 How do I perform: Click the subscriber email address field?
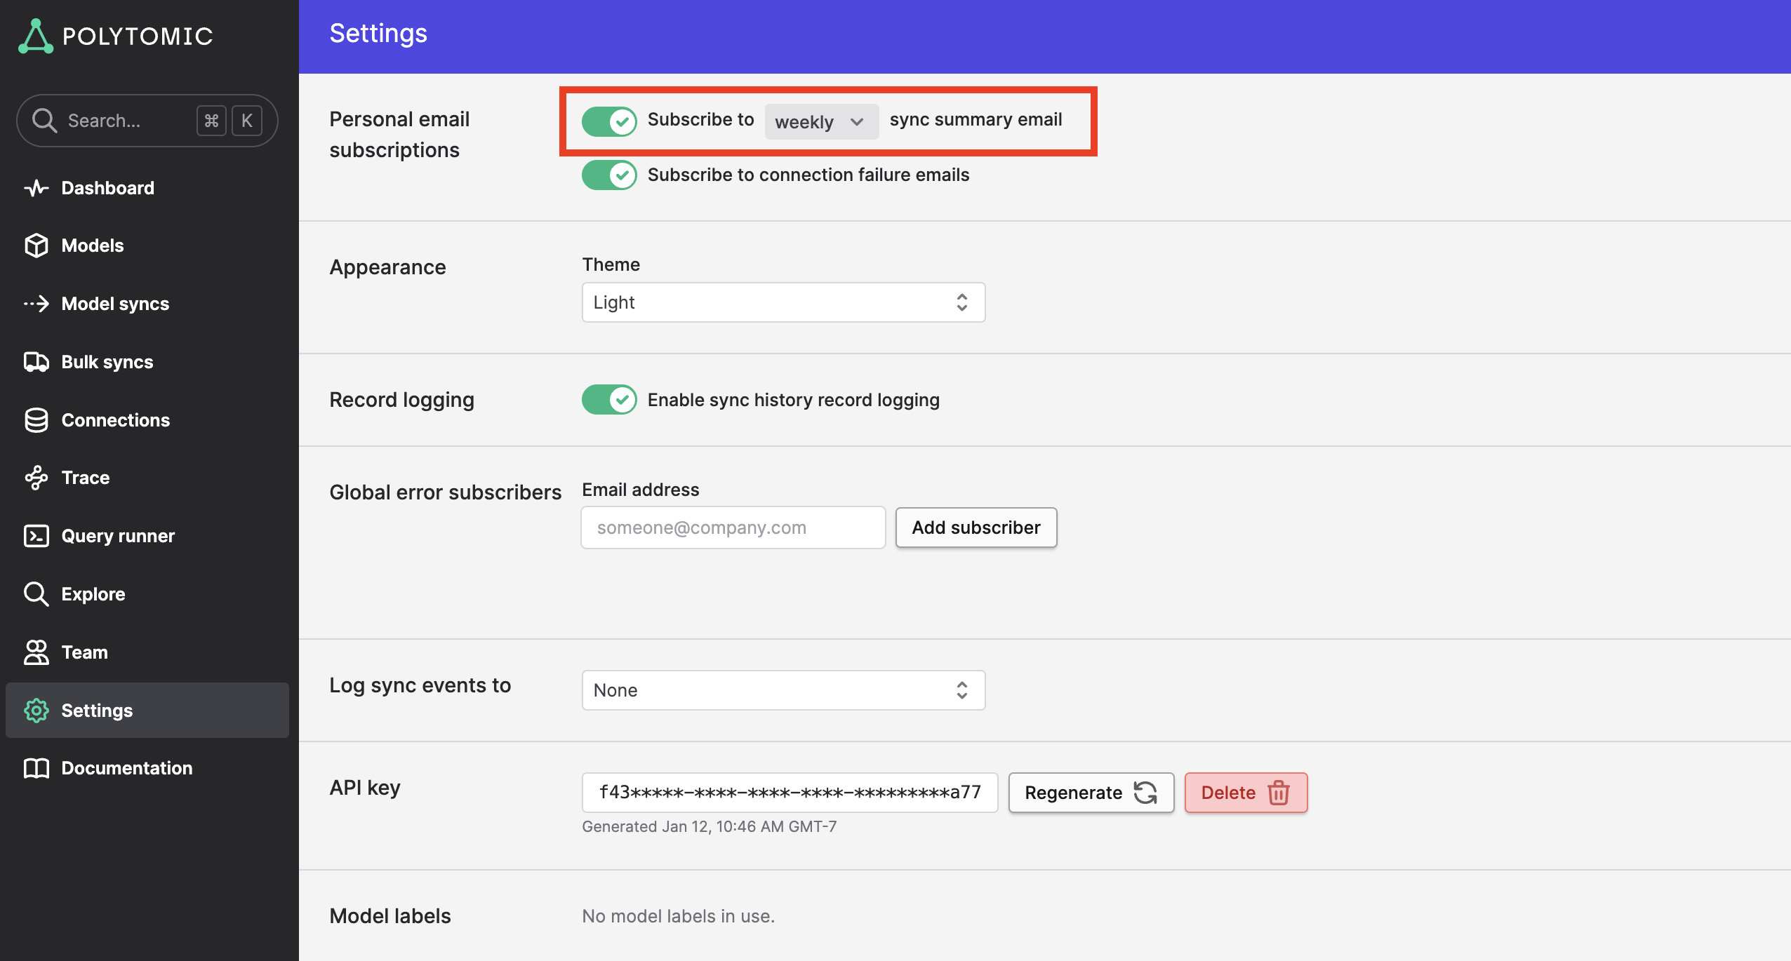pos(733,527)
